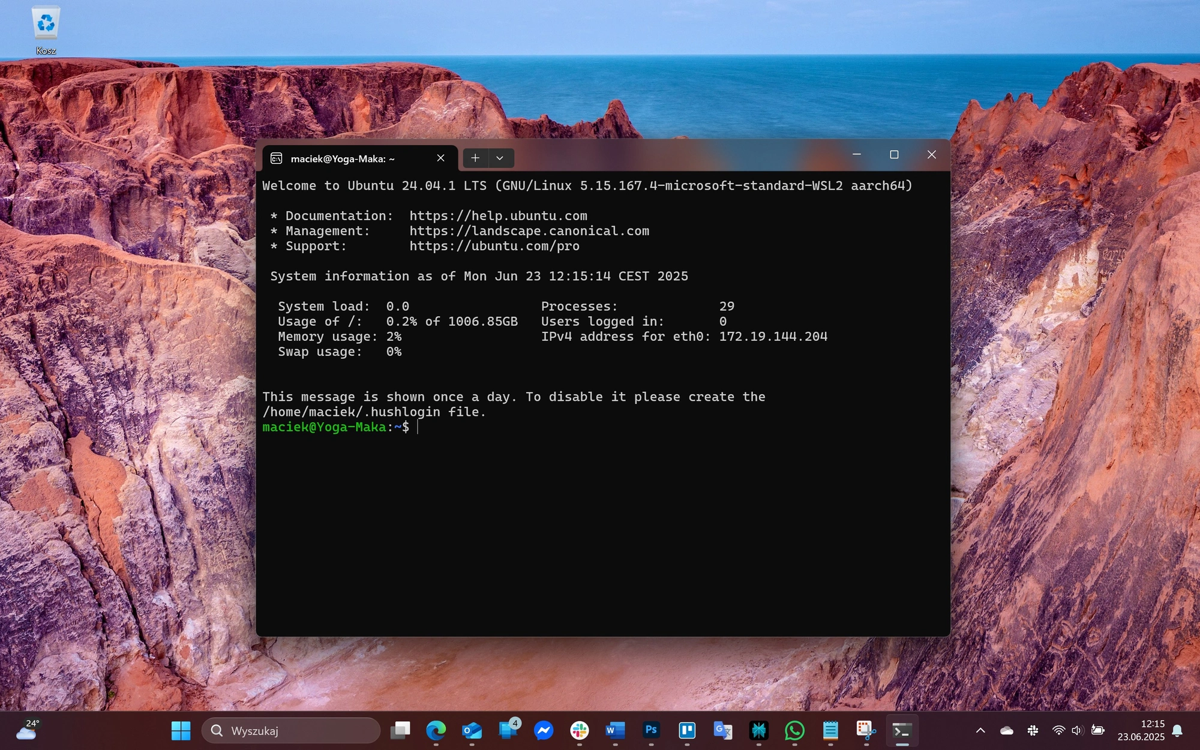The height and width of the screenshot is (750, 1200).
Task: Open Wi-Fi network settings icon
Action: click(x=1059, y=730)
